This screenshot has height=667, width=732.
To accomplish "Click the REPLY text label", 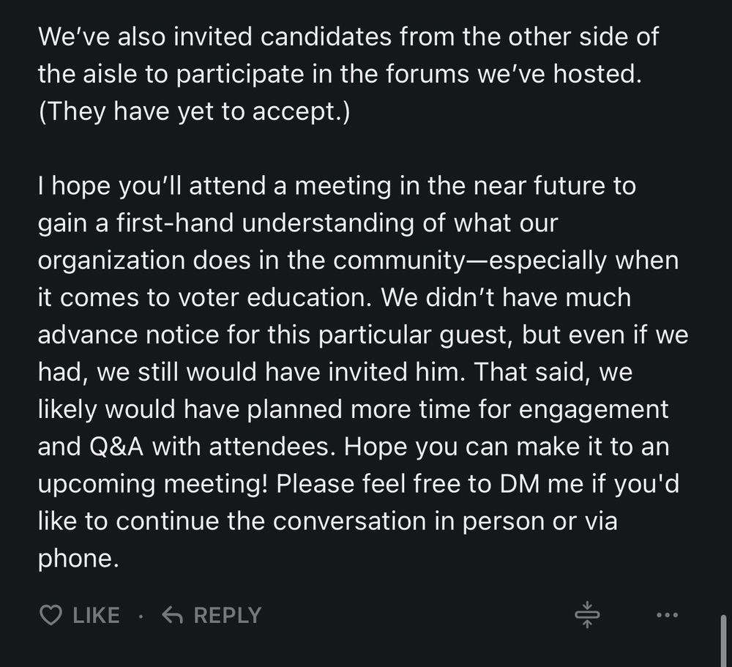I will (228, 615).
